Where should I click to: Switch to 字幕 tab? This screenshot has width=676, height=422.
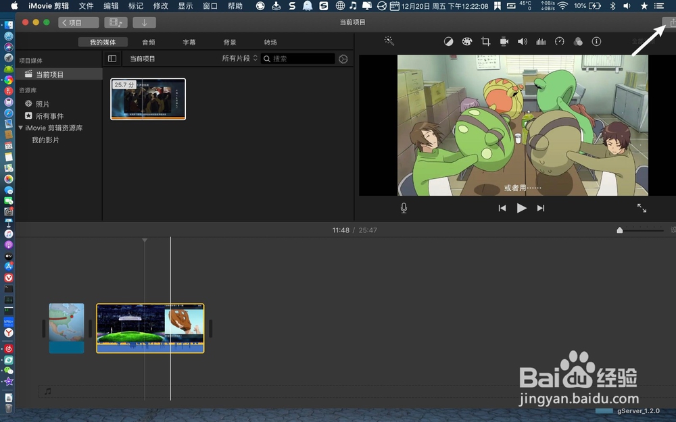189,42
